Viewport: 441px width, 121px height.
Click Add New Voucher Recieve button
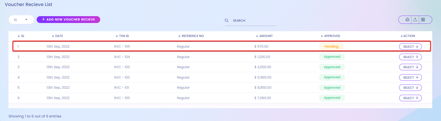point(68,19)
